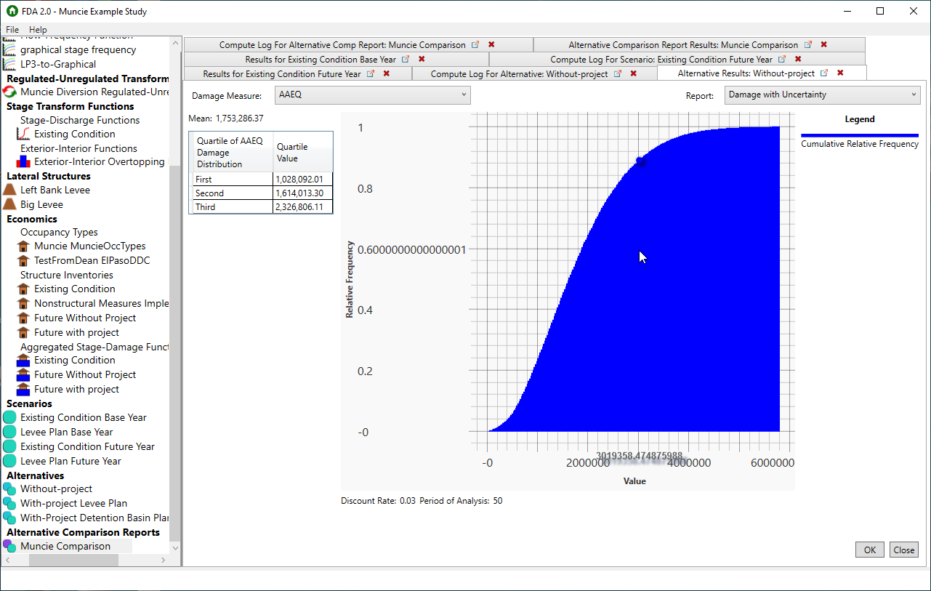Select the Existing Condition Base Year scenario icon
Image resolution: width=931 pixels, height=591 pixels.
click(11, 417)
